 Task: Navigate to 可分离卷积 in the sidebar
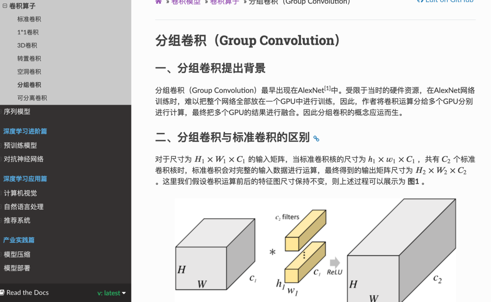(32, 98)
